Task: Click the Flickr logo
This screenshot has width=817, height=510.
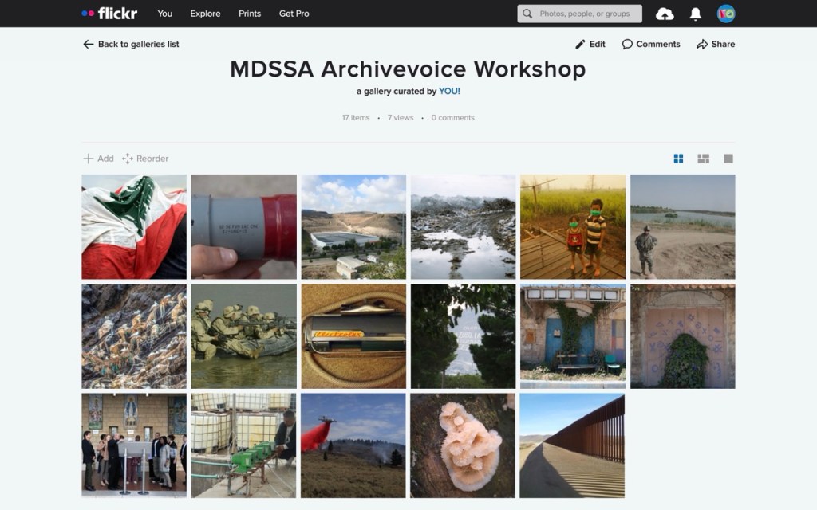Action: click(x=109, y=14)
